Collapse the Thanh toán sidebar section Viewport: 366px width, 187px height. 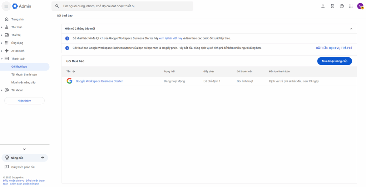point(2,59)
